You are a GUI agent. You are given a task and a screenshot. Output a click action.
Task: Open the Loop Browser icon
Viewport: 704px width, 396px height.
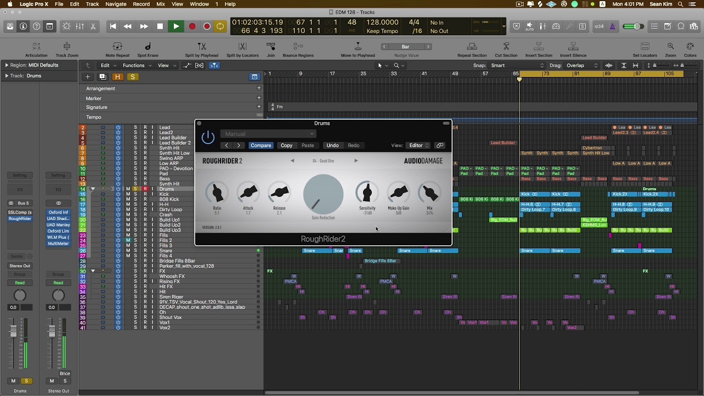(681, 26)
